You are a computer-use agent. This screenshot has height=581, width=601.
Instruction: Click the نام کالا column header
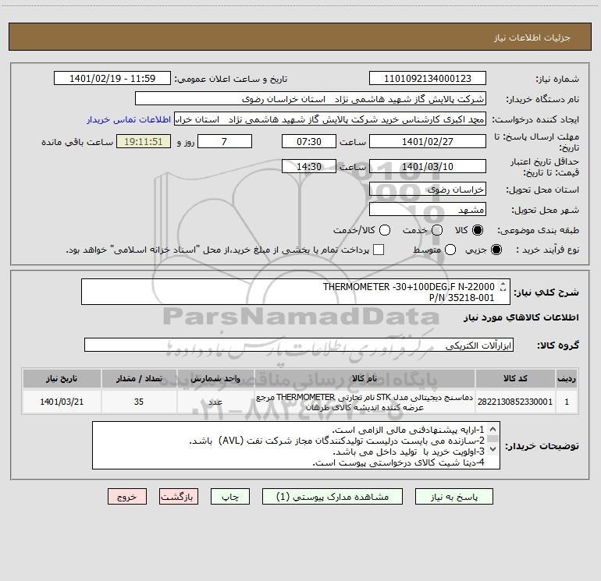[x=365, y=379]
